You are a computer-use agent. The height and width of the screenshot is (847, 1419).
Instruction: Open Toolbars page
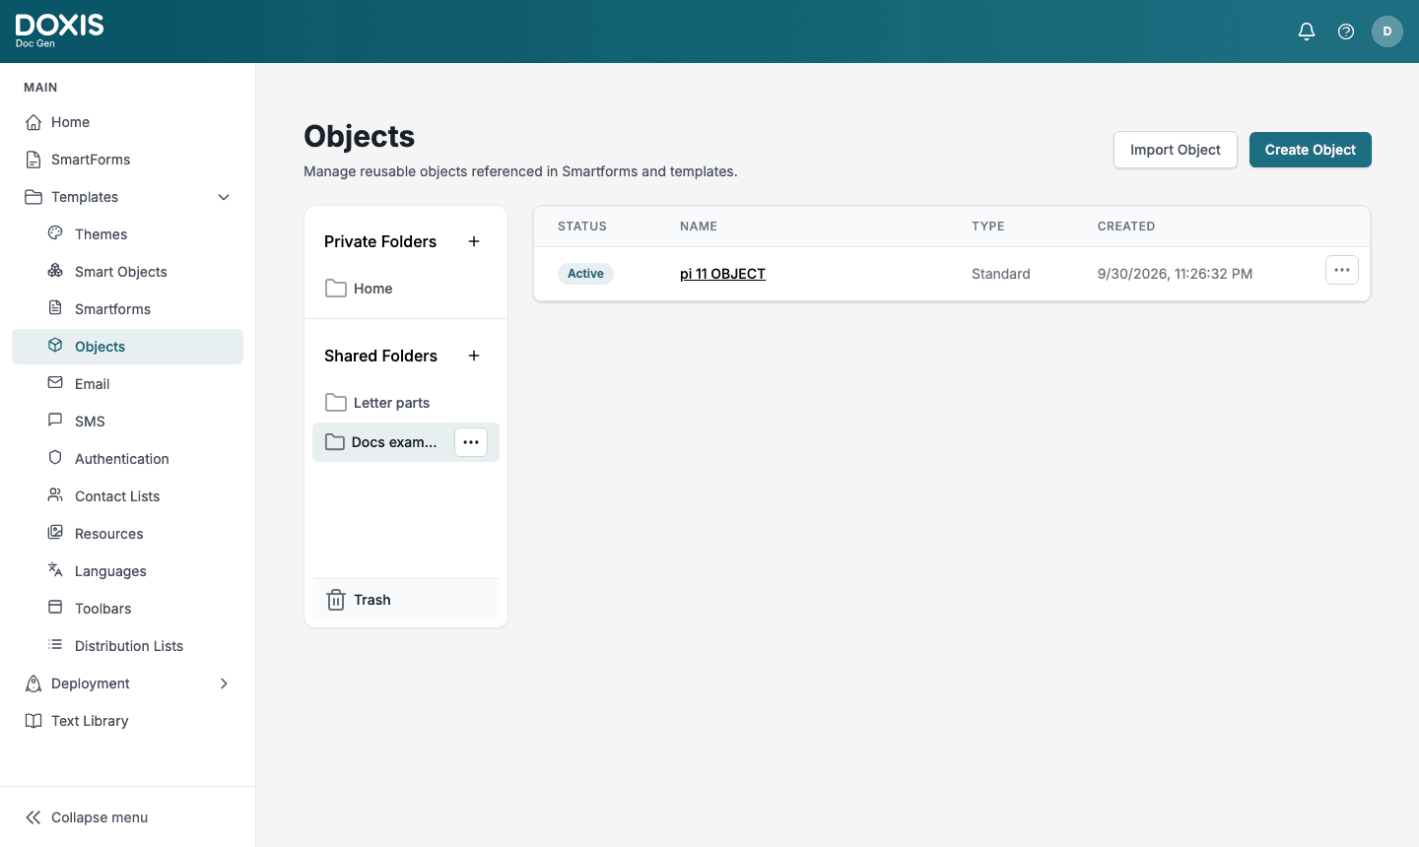(128, 609)
